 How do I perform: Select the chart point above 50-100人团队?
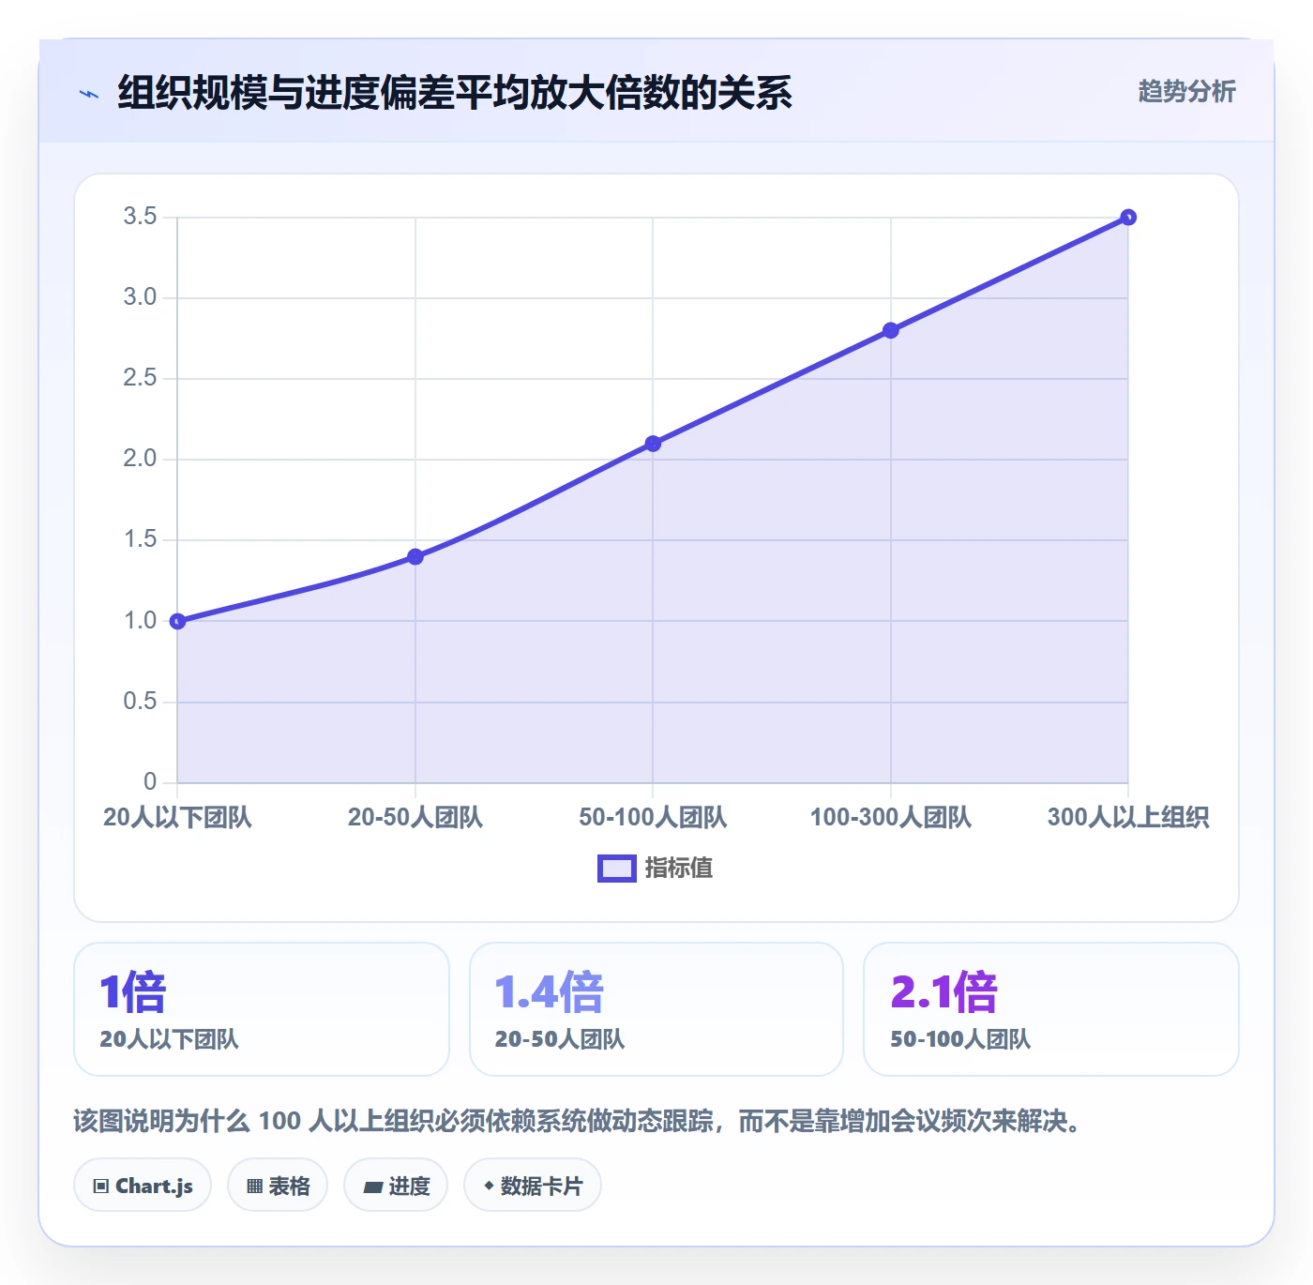tap(653, 444)
